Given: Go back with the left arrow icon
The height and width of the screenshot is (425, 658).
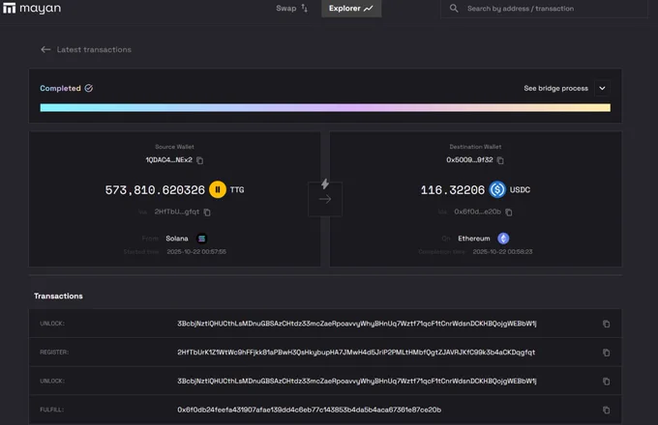Looking at the screenshot, I should pyautogui.click(x=45, y=49).
